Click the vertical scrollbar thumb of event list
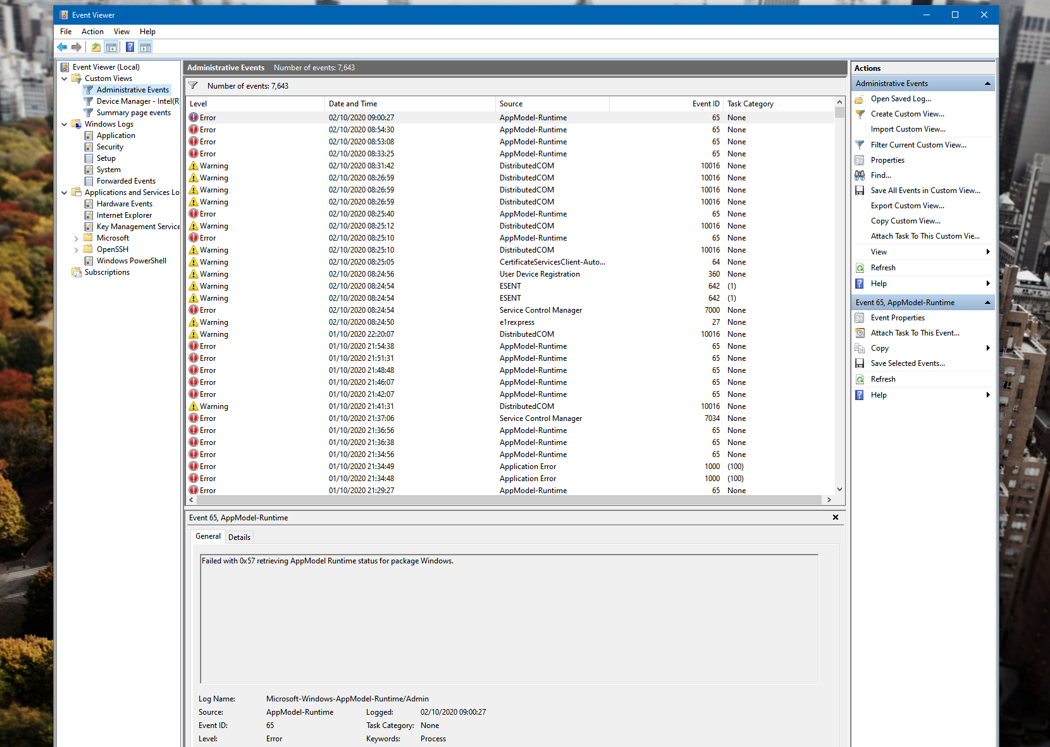Image resolution: width=1050 pixels, height=747 pixels. pyautogui.click(x=839, y=113)
